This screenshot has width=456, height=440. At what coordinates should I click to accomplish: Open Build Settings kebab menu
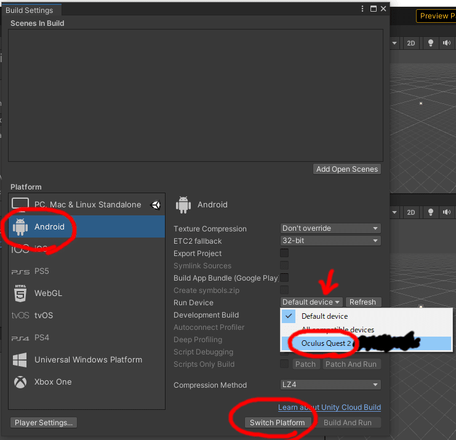tap(362, 9)
